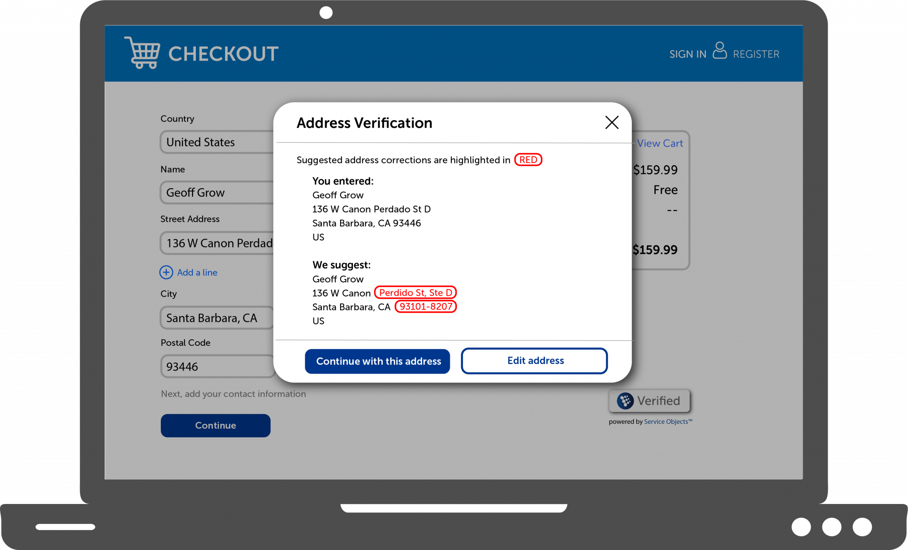Image resolution: width=908 pixels, height=550 pixels.
Task: Click SIGN IN in the header
Action: click(687, 54)
